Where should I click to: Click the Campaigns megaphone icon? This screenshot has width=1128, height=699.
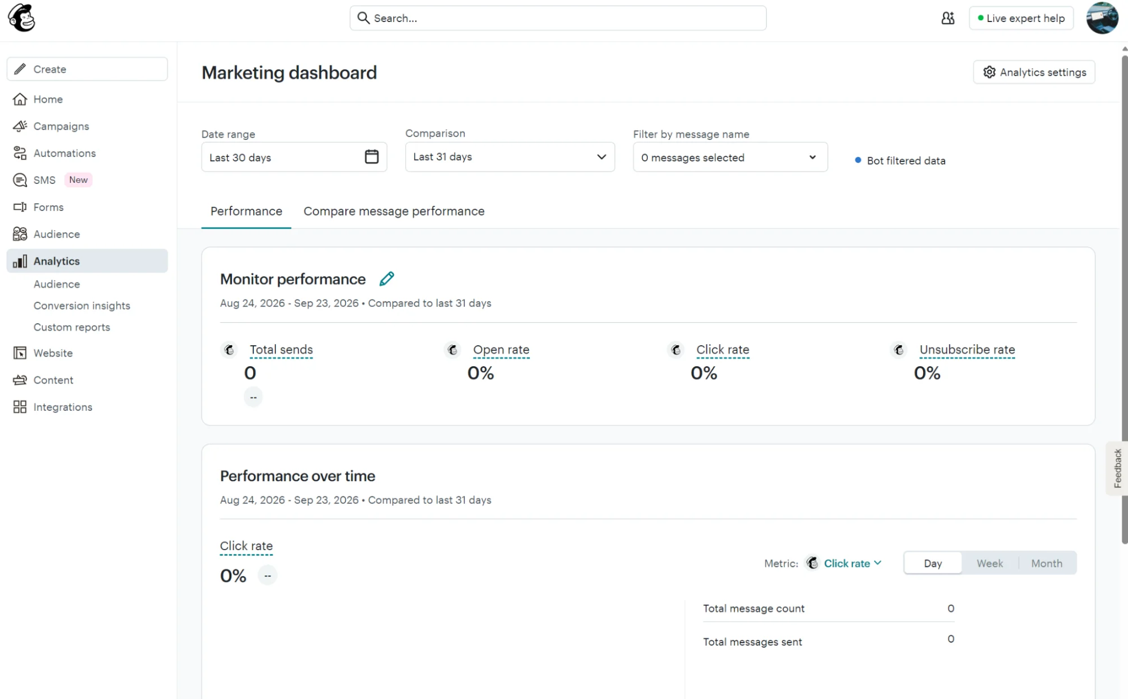tap(20, 126)
